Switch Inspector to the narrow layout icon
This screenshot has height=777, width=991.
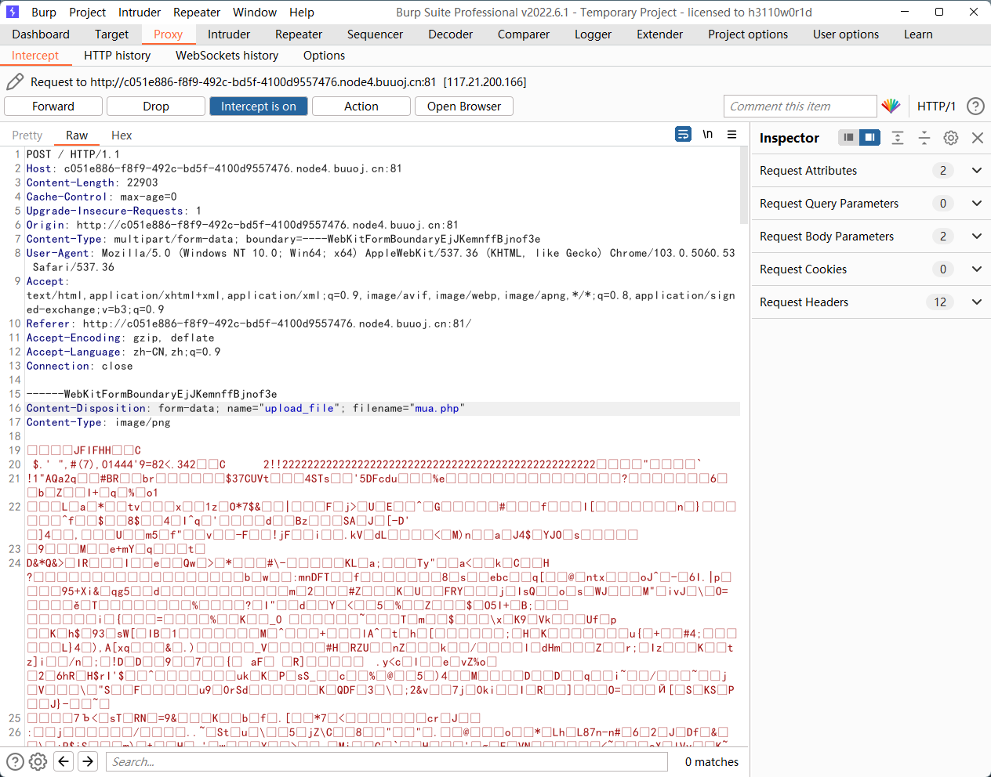coord(848,137)
